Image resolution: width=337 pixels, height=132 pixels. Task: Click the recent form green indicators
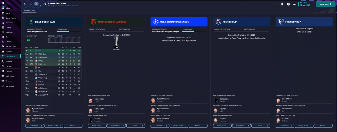point(28,40)
